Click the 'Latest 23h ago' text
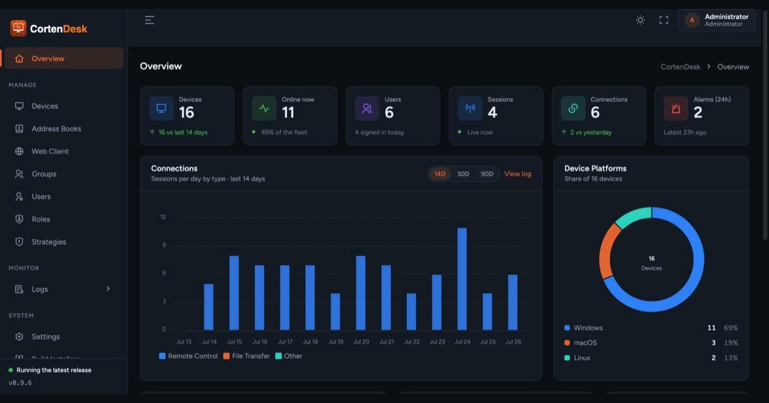This screenshot has height=403, width=769. coord(685,132)
